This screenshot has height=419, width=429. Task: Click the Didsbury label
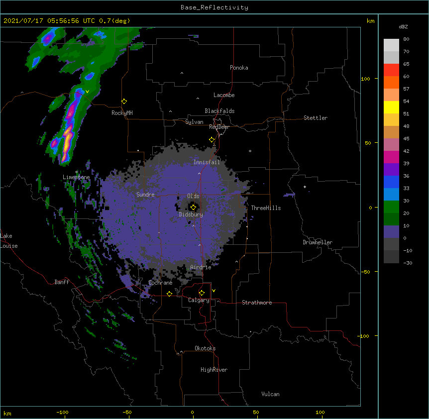tap(191, 214)
